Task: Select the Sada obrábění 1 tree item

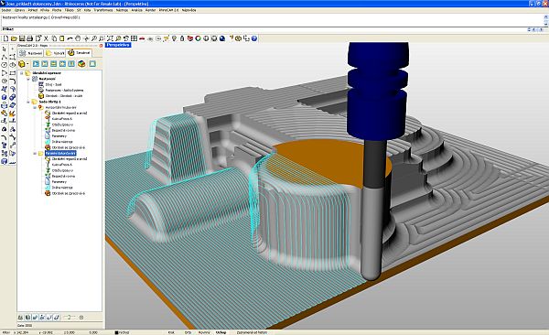Action: tap(49, 102)
